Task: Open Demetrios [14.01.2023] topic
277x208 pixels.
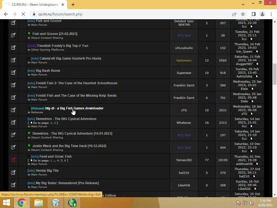Action: point(72,133)
